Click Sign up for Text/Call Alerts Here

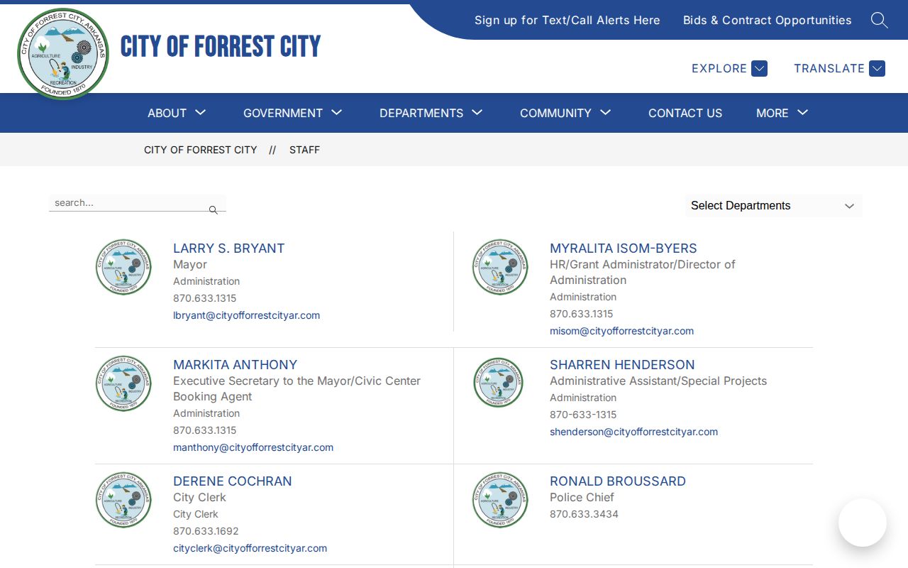(x=567, y=20)
